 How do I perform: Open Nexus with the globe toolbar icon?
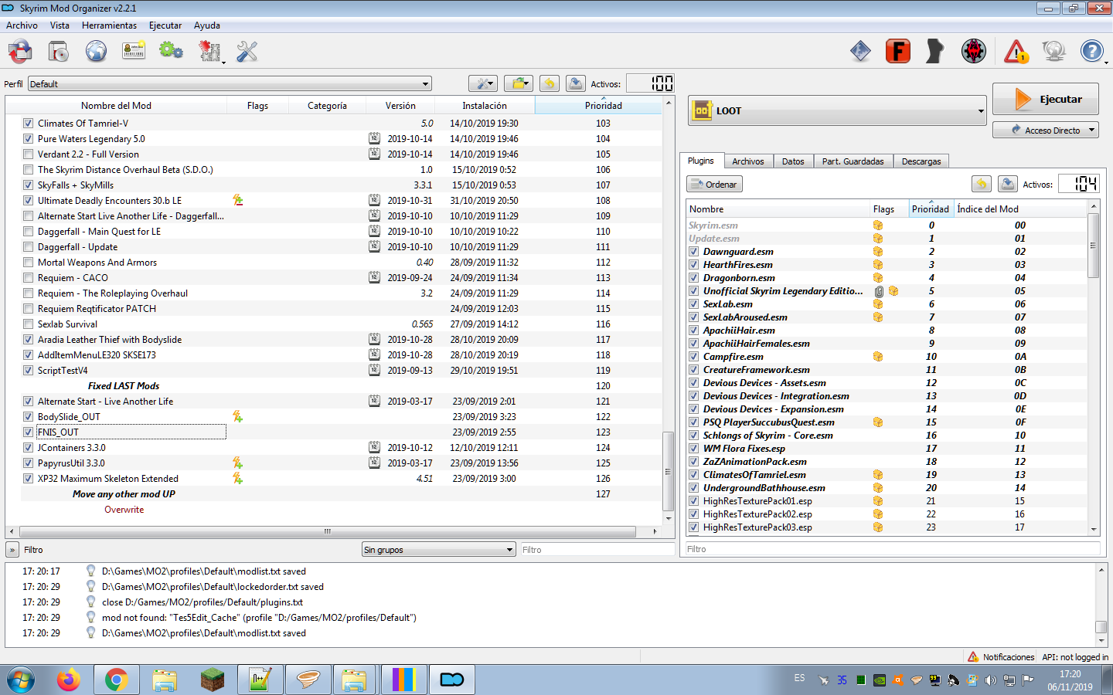coord(96,52)
